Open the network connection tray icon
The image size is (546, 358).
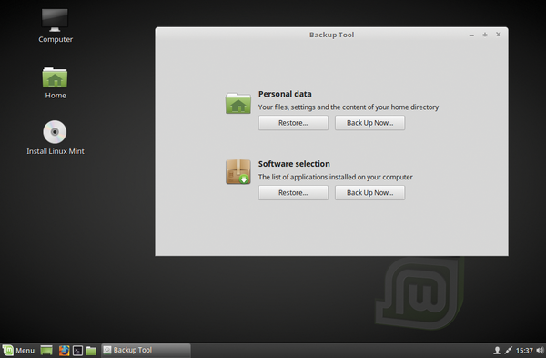coord(509,351)
